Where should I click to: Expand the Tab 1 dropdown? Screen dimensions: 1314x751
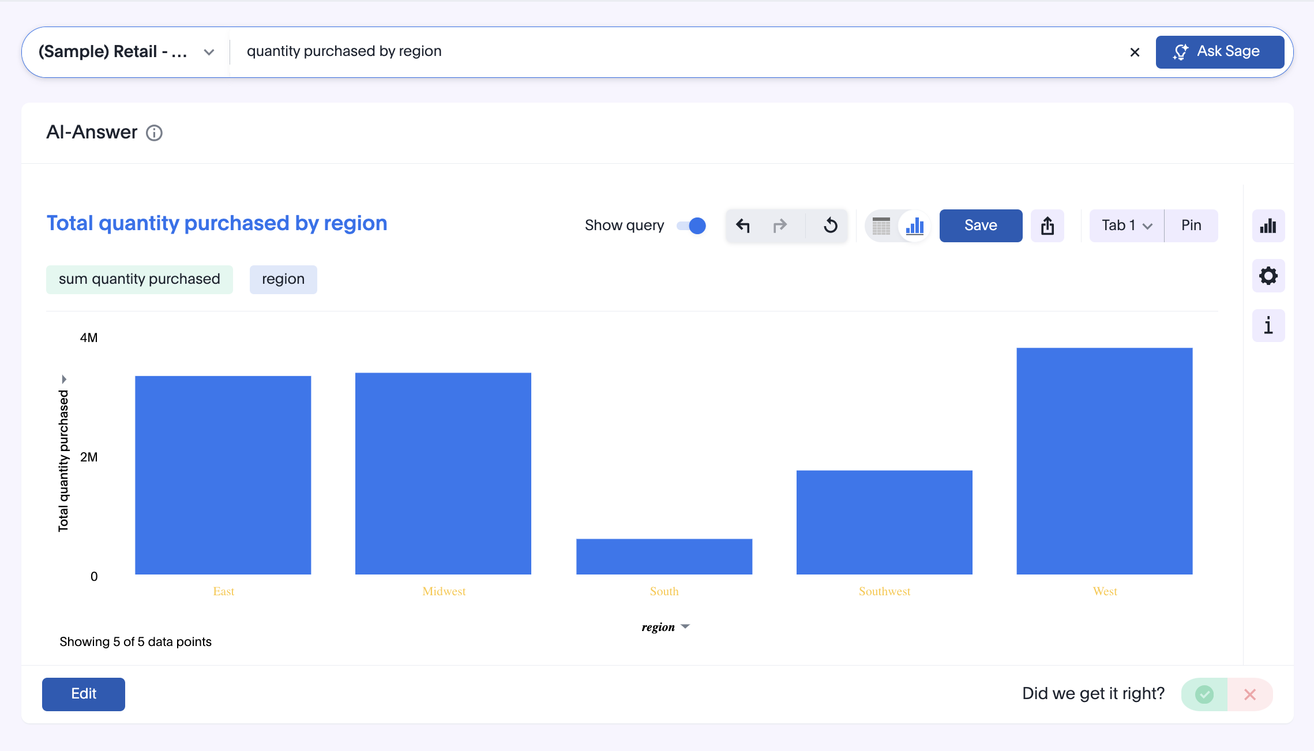[x=1127, y=226]
